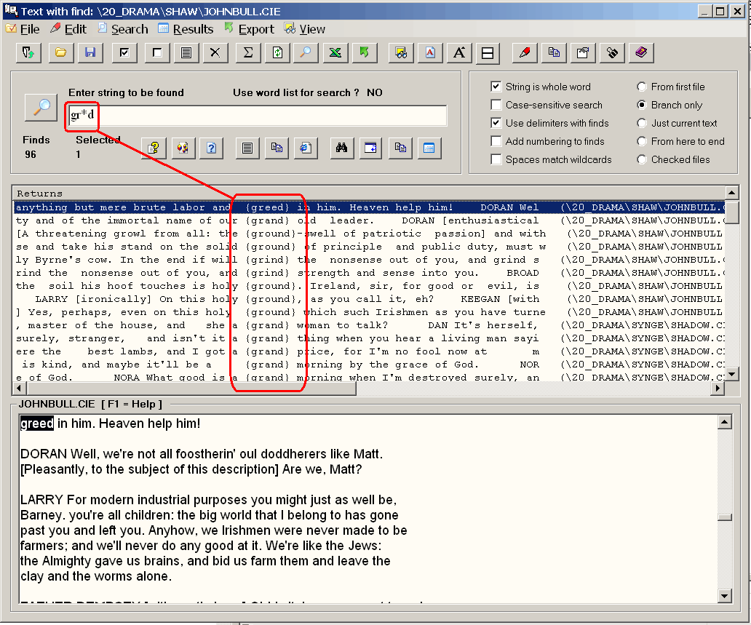751x625 pixels.
Task: Select From first file radio option
Action: [642, 87]
